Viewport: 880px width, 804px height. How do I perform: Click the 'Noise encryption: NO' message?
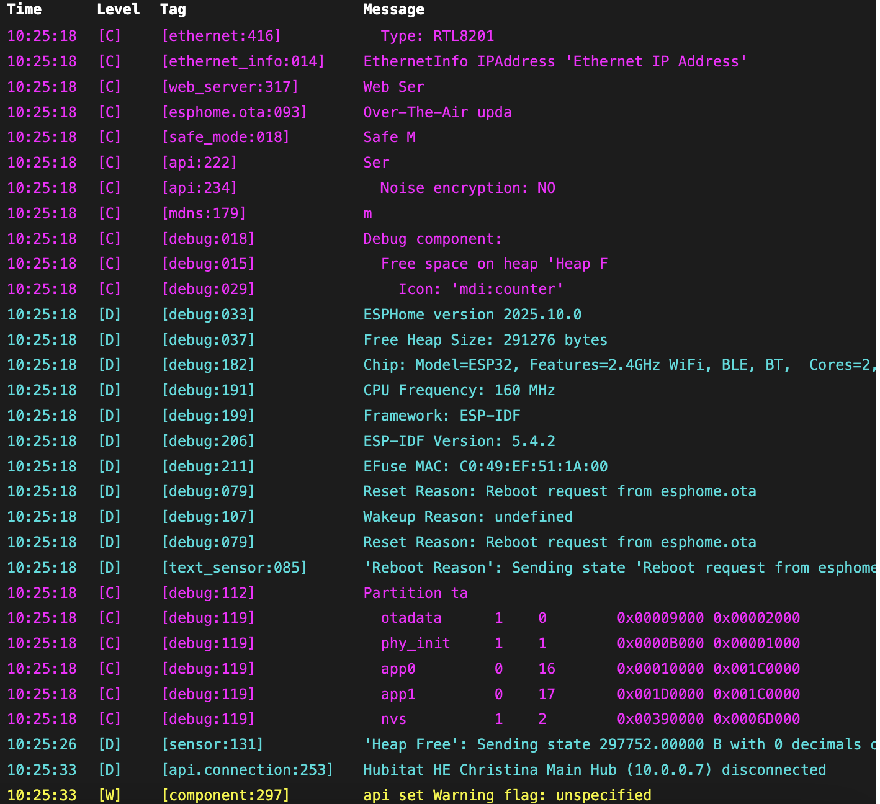coord(467,188)
